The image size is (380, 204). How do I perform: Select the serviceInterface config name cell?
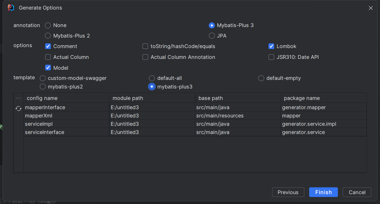click(66, 132)
